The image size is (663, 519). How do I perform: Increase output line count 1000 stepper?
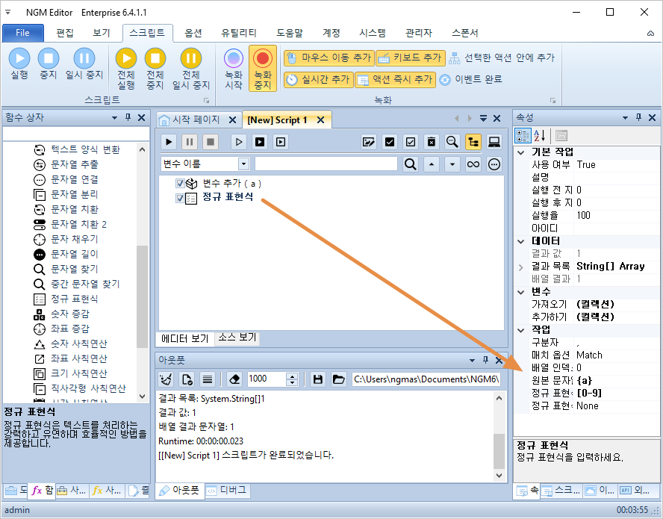[x=292, y=376]
